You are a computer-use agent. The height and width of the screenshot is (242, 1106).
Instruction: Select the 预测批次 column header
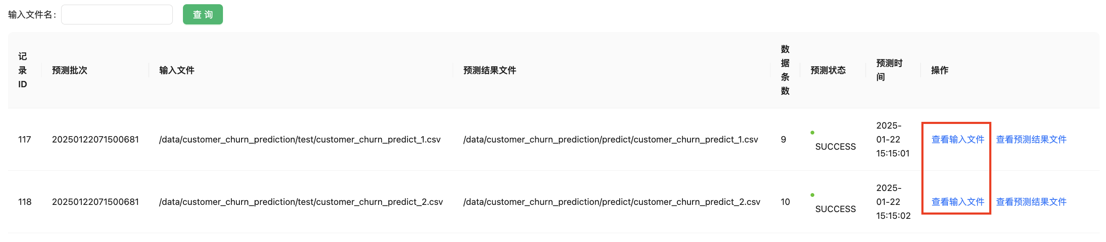[70, 70]
